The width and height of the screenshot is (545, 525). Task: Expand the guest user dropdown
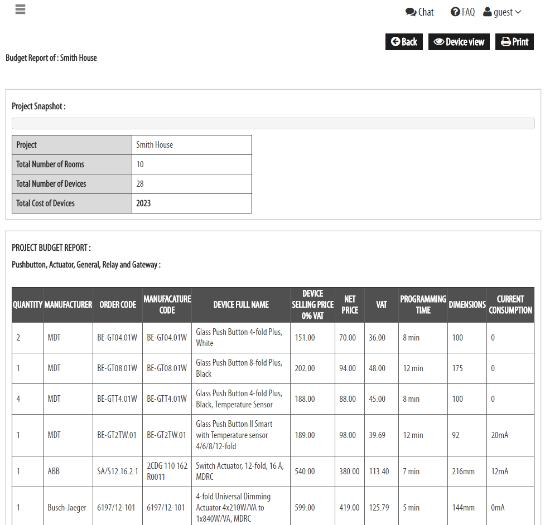[502, 12]
